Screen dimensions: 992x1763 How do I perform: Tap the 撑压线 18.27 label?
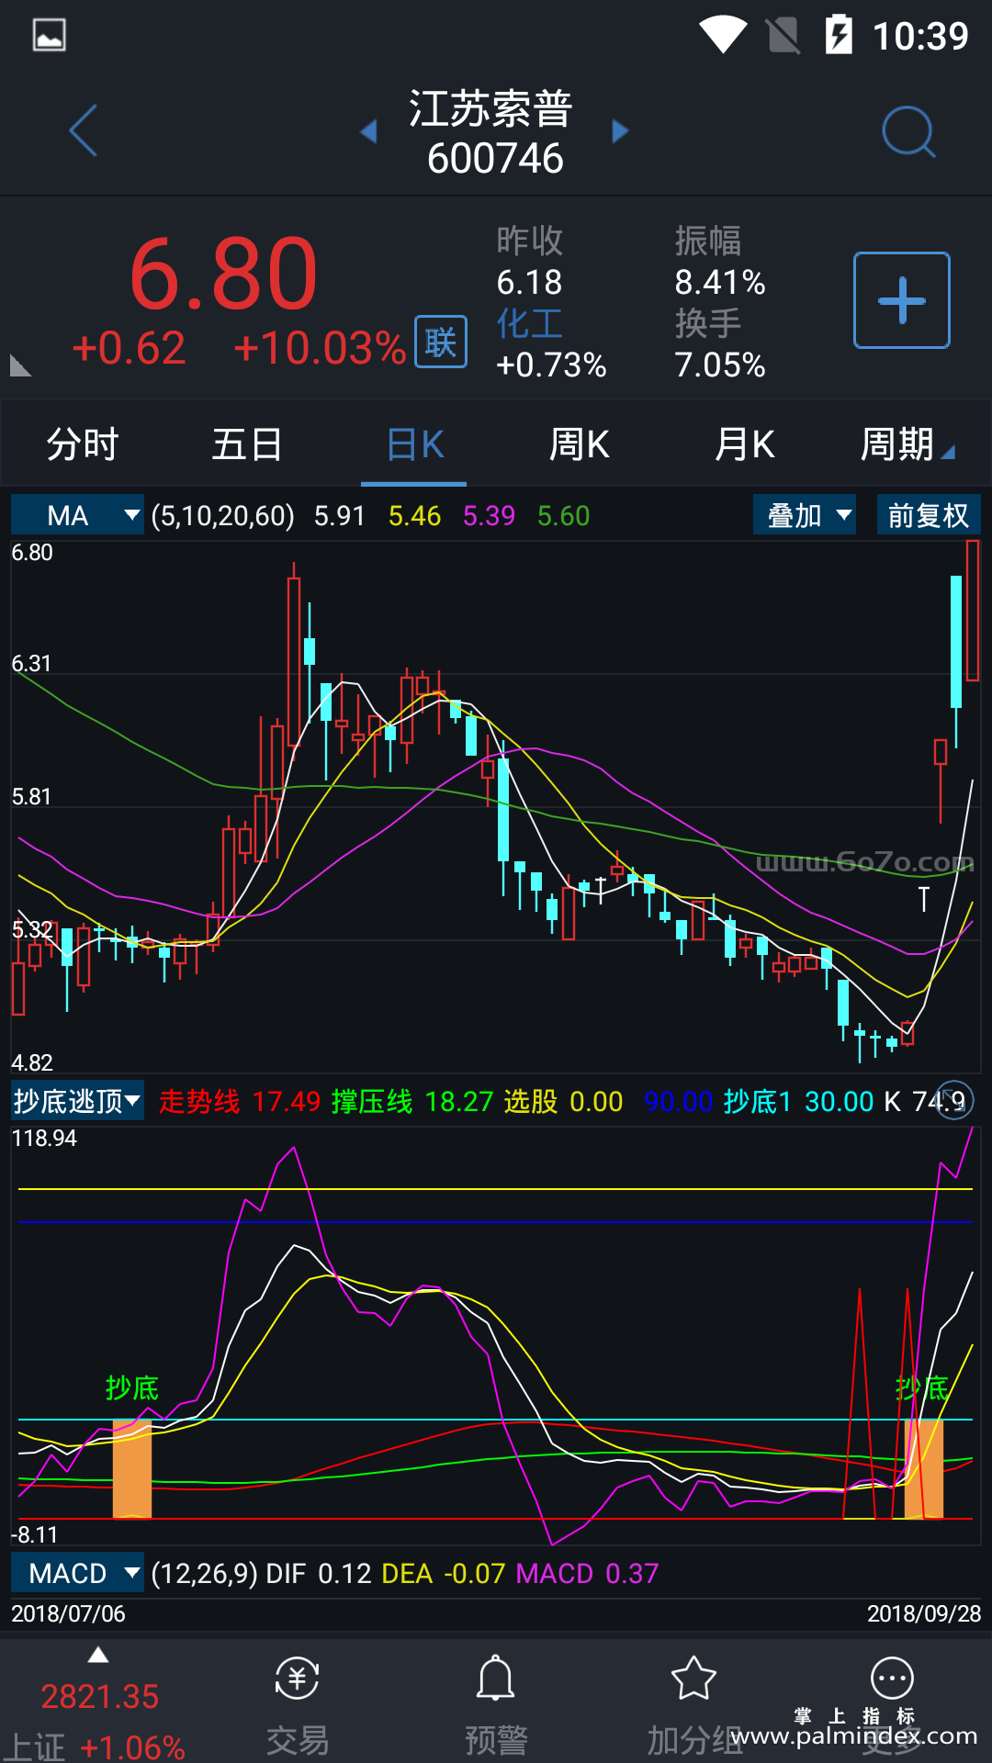pos(412,1101)
